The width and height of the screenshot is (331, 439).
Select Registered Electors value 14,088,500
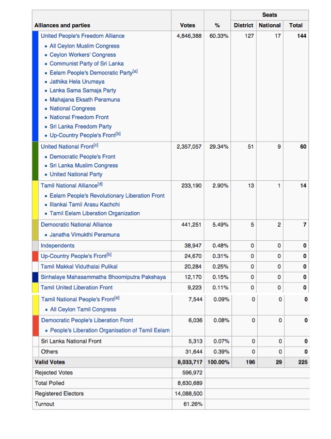click(188, 394)
